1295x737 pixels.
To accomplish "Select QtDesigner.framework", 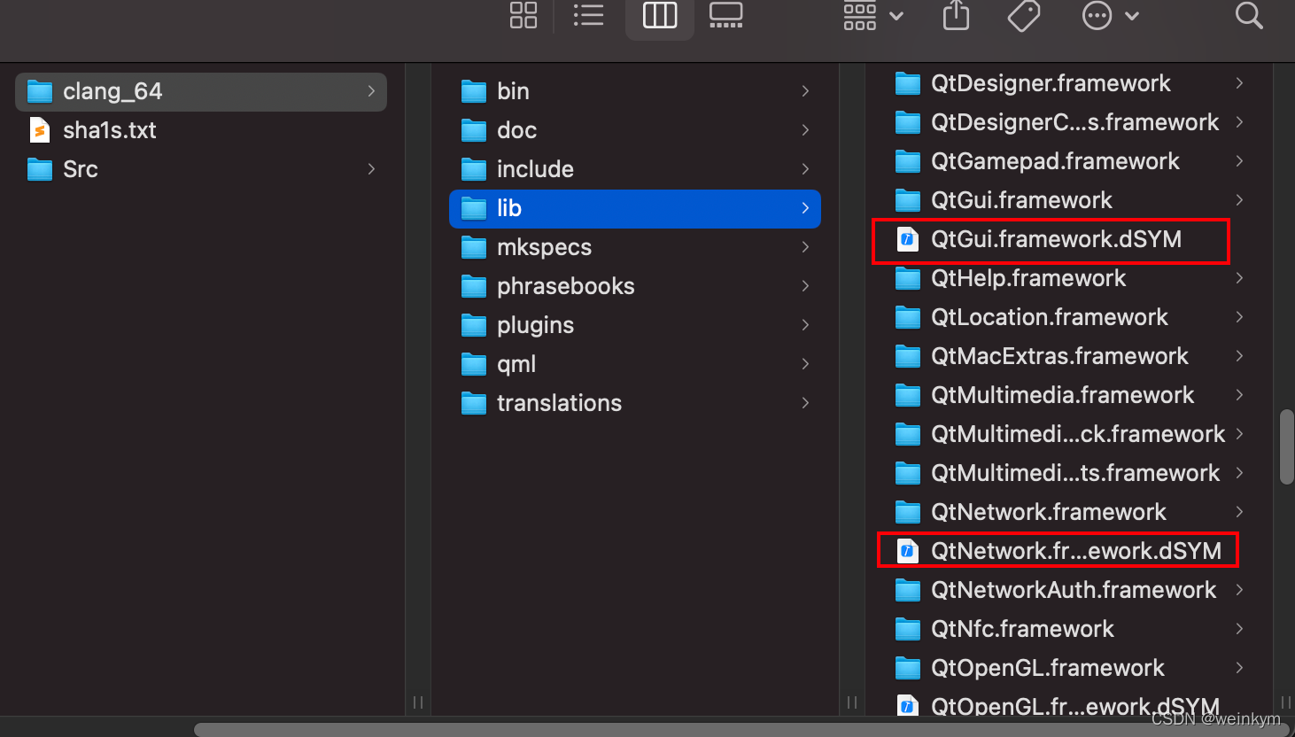I will 1069,83.
